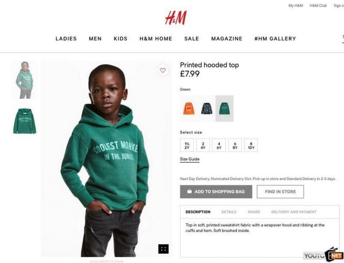Open the Size Guide link
This screenshot has width=344, height=263.
click(x=190, y=159)
